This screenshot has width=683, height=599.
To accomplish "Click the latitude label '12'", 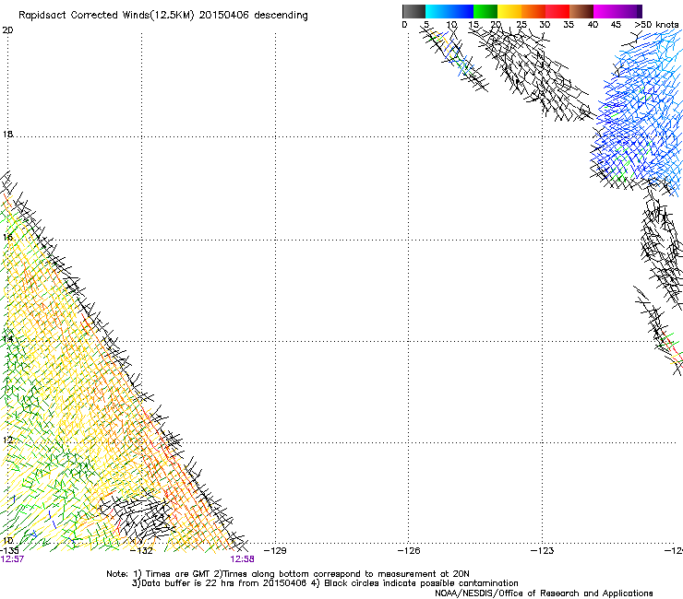I will (7, 440).
